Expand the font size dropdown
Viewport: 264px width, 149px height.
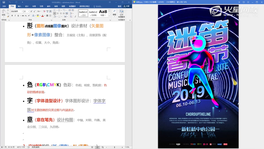(x=28, y=11)
